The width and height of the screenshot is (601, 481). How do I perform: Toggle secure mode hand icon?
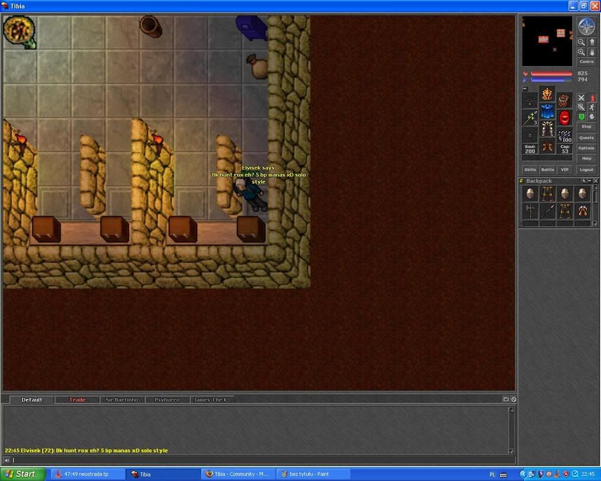[592, 117]
